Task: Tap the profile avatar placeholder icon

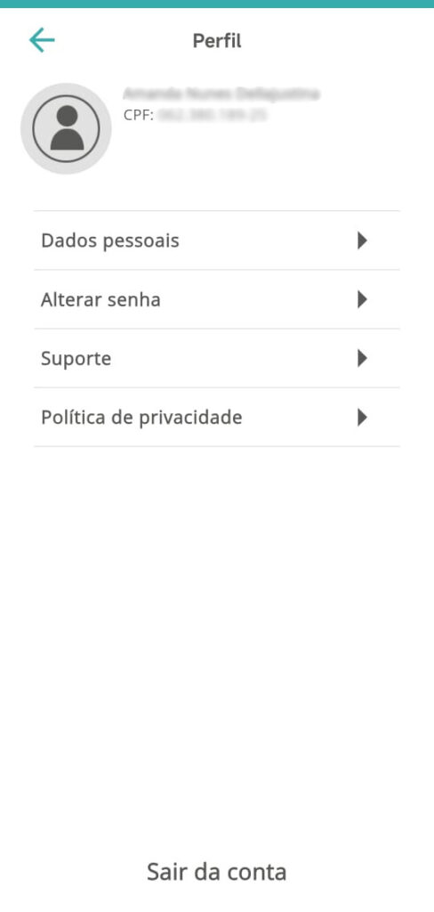Action: (66, 128)
